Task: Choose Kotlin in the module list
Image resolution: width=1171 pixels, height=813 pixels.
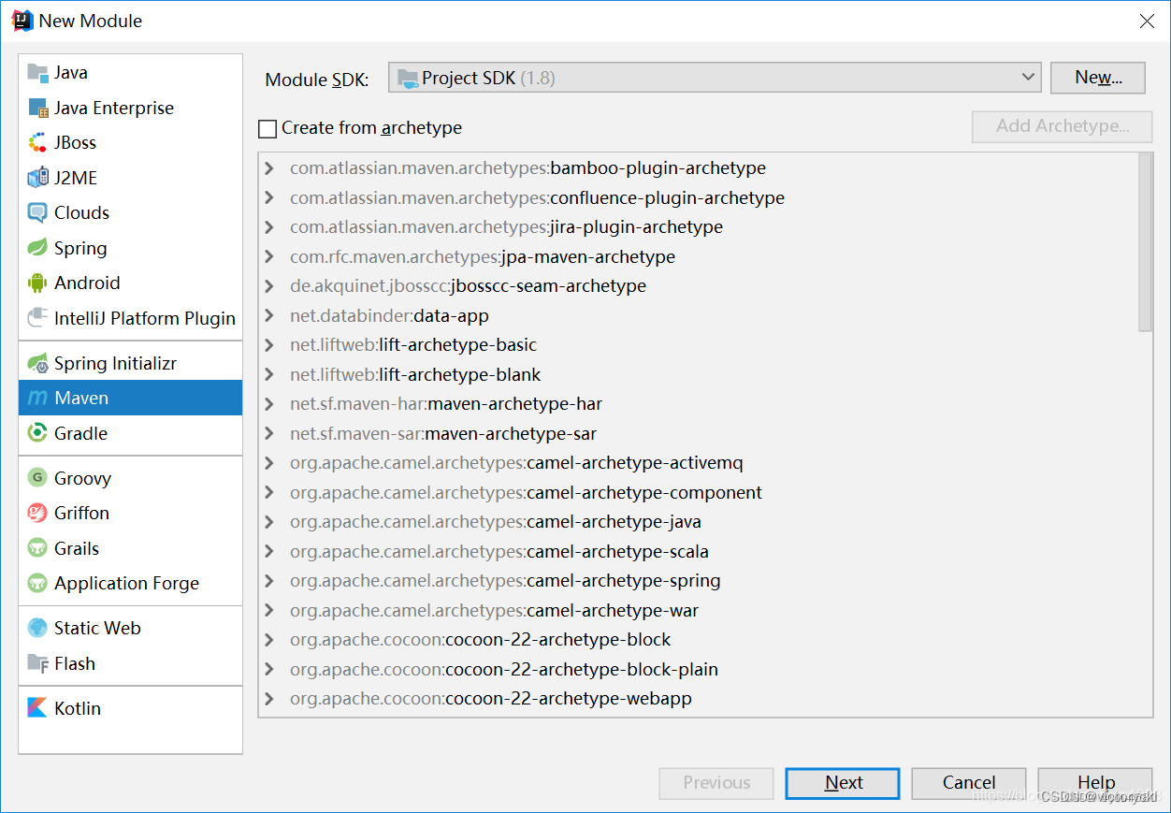Action: point(130,708)
